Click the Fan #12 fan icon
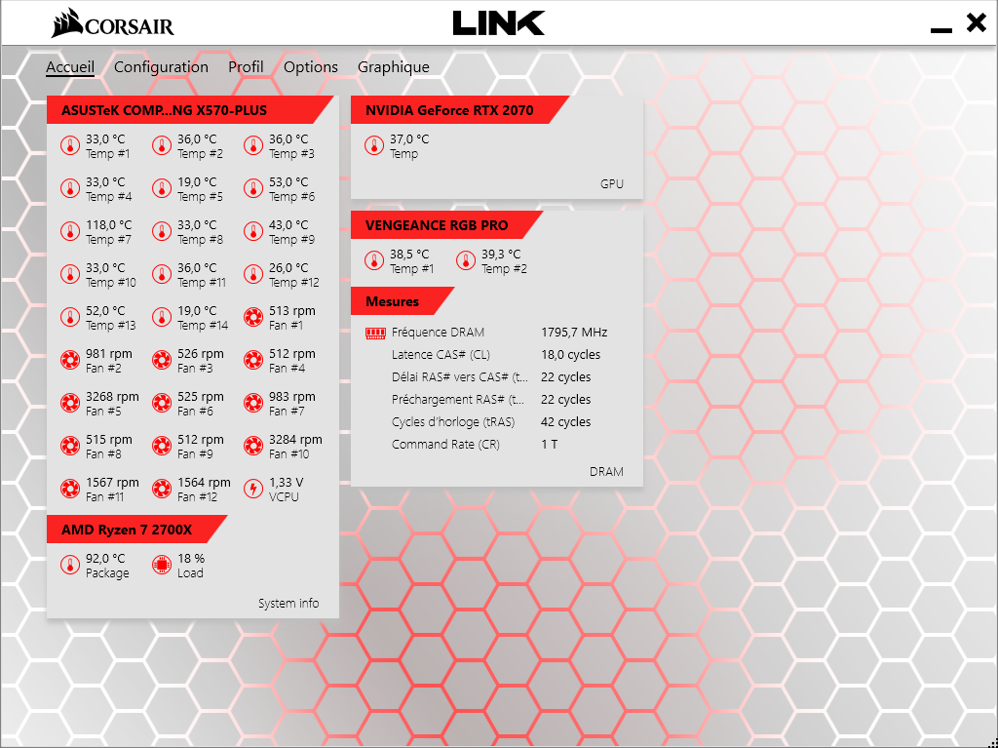The image size is (998, 748). pyautogui.click(x=162, y=489)
